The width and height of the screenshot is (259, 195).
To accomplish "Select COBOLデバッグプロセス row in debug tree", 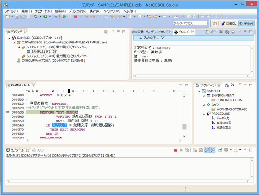I will 51,61.
